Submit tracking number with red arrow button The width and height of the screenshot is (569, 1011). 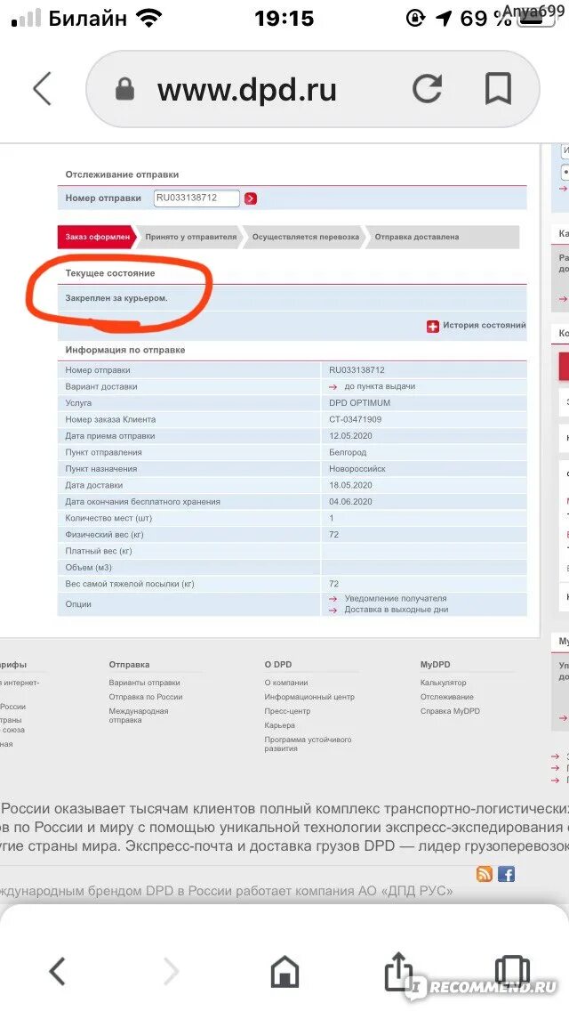(251, 198)
